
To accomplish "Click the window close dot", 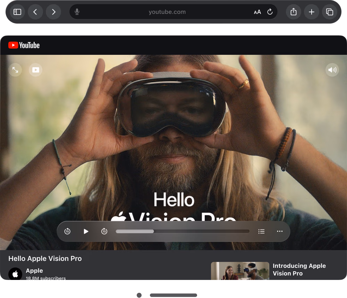I will (x=139, y=295).
